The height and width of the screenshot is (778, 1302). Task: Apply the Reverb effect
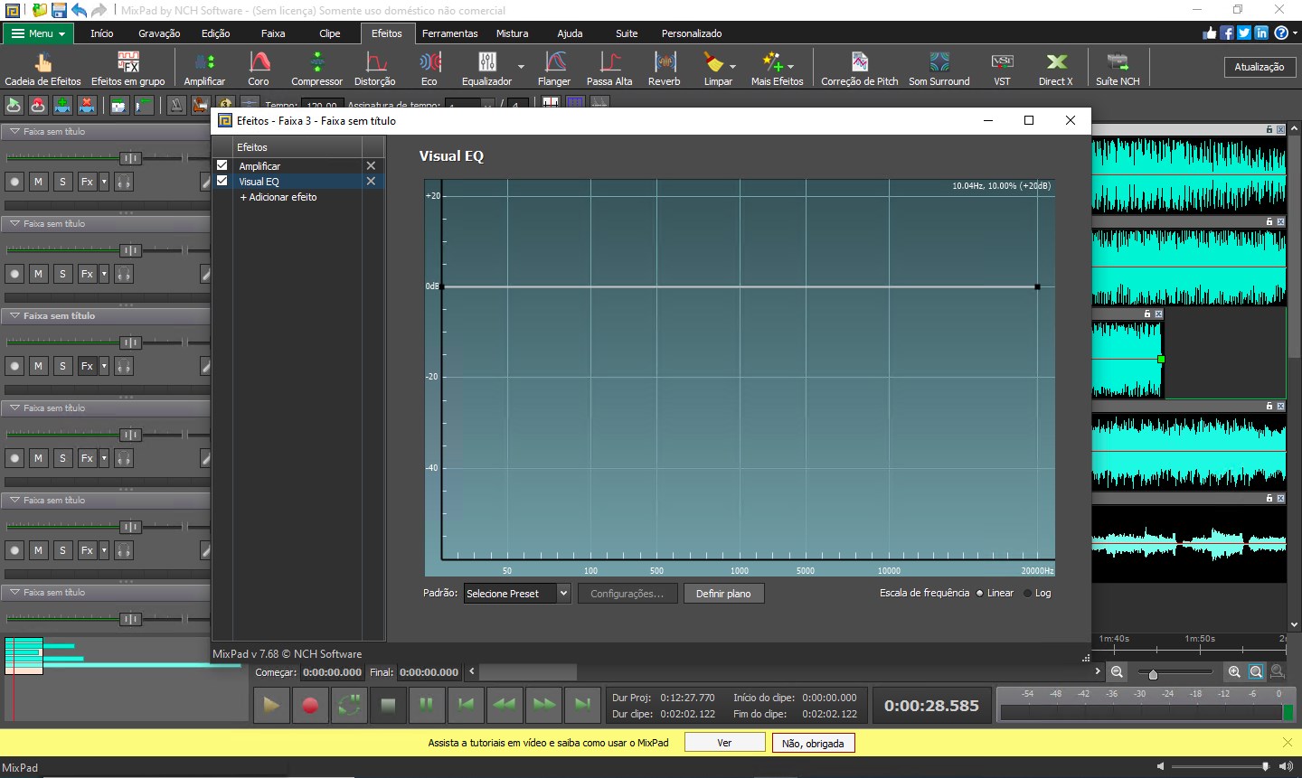pos(665,66)
